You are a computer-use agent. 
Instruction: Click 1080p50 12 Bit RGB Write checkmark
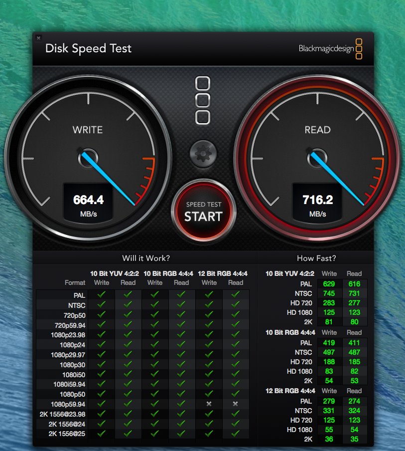[x=209, y=394]
